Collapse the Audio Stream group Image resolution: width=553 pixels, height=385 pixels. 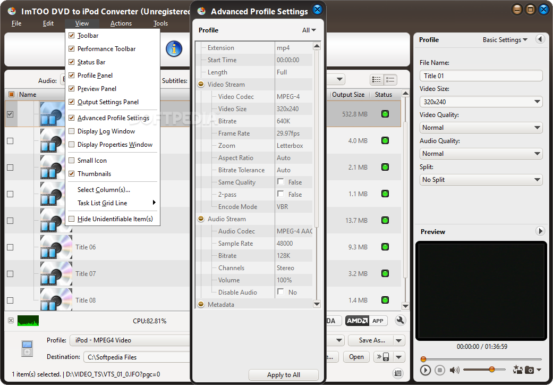201,219
